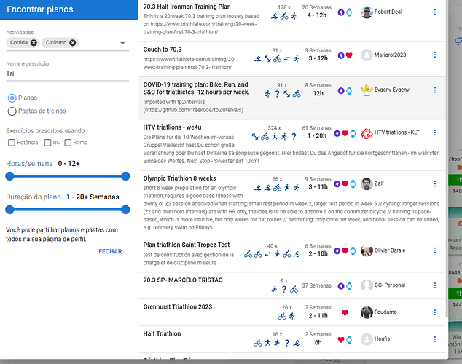This screenshot has width=462, height=364.
Task: Click the Nome e descrição text field
Action: click(66, 74)
